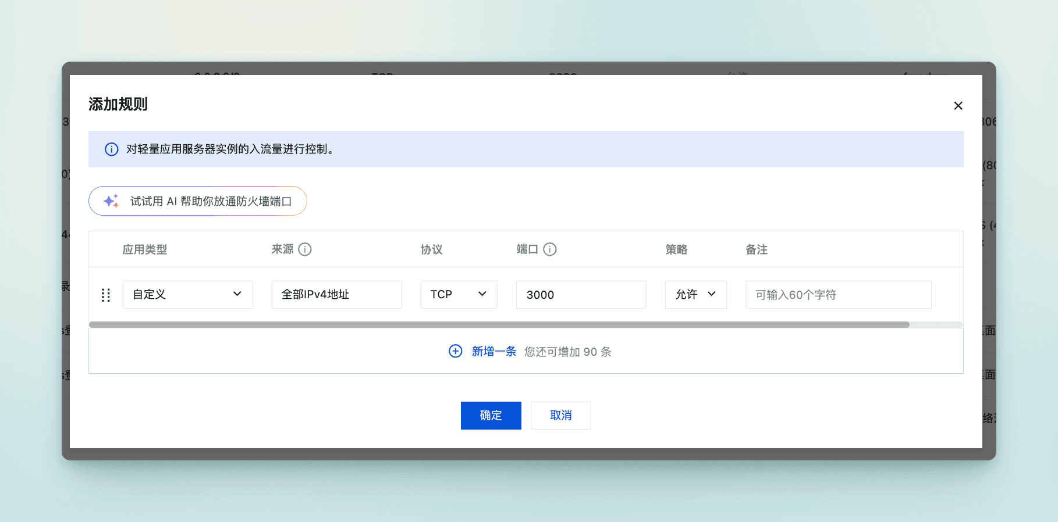The width and height of the screenshot is (1058, 522).
Task: Click the horizontal scrollbar under the rule row
Action: point(499,325)
